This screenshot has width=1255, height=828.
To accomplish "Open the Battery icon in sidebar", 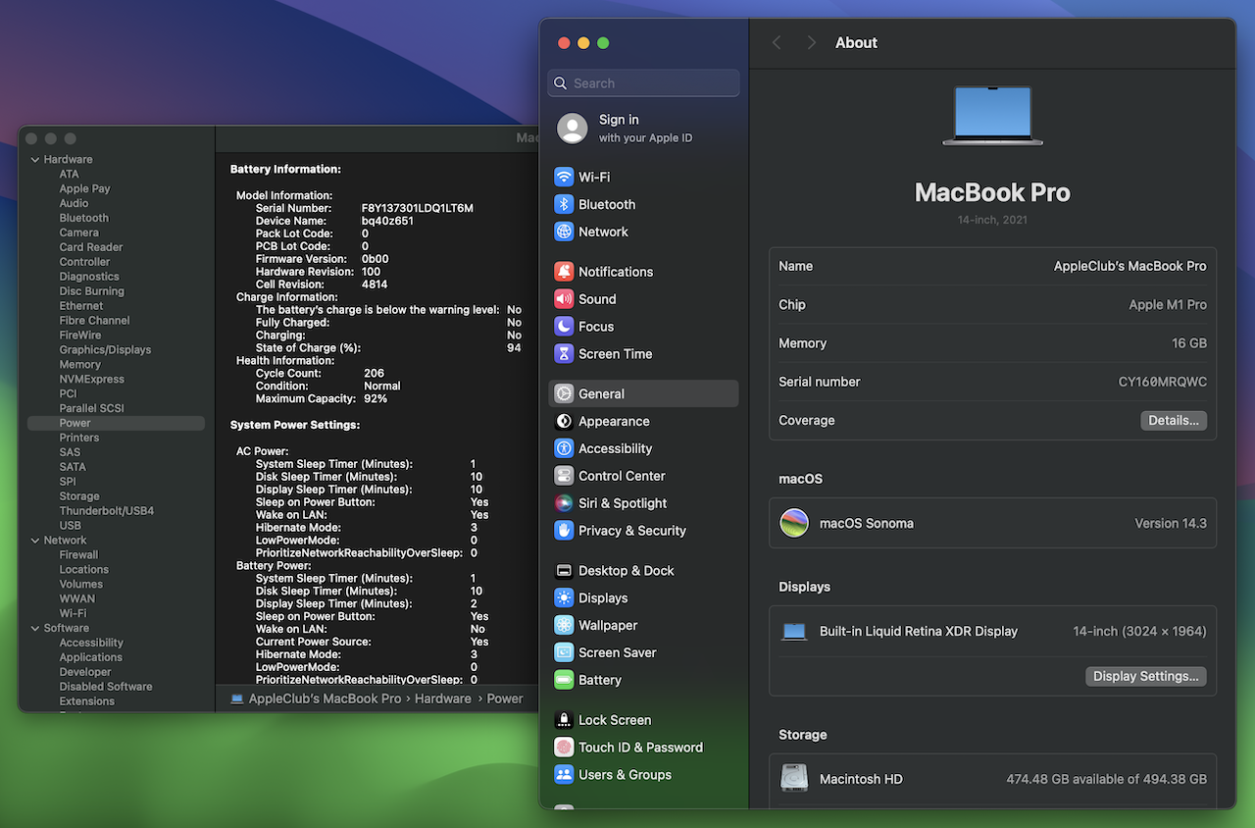I will point(564,680).
